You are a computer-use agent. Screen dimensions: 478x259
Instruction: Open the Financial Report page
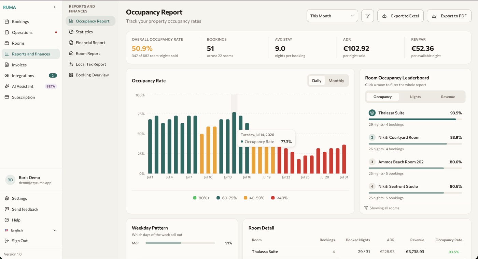pyautogui.click(x=90, y=43)
